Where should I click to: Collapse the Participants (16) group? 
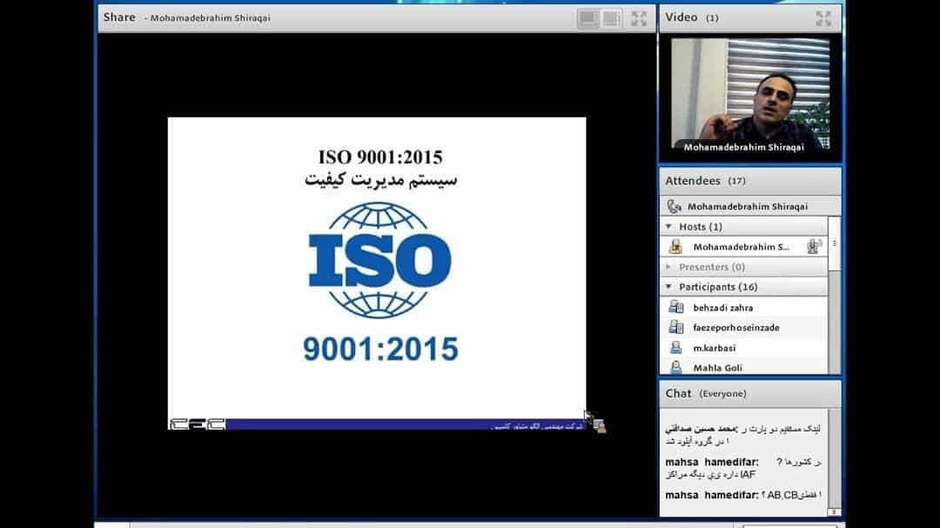(668, 287)
